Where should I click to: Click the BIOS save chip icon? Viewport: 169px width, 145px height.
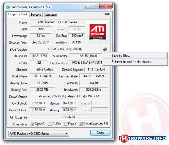pyautogui.click(x=105, y=49)
